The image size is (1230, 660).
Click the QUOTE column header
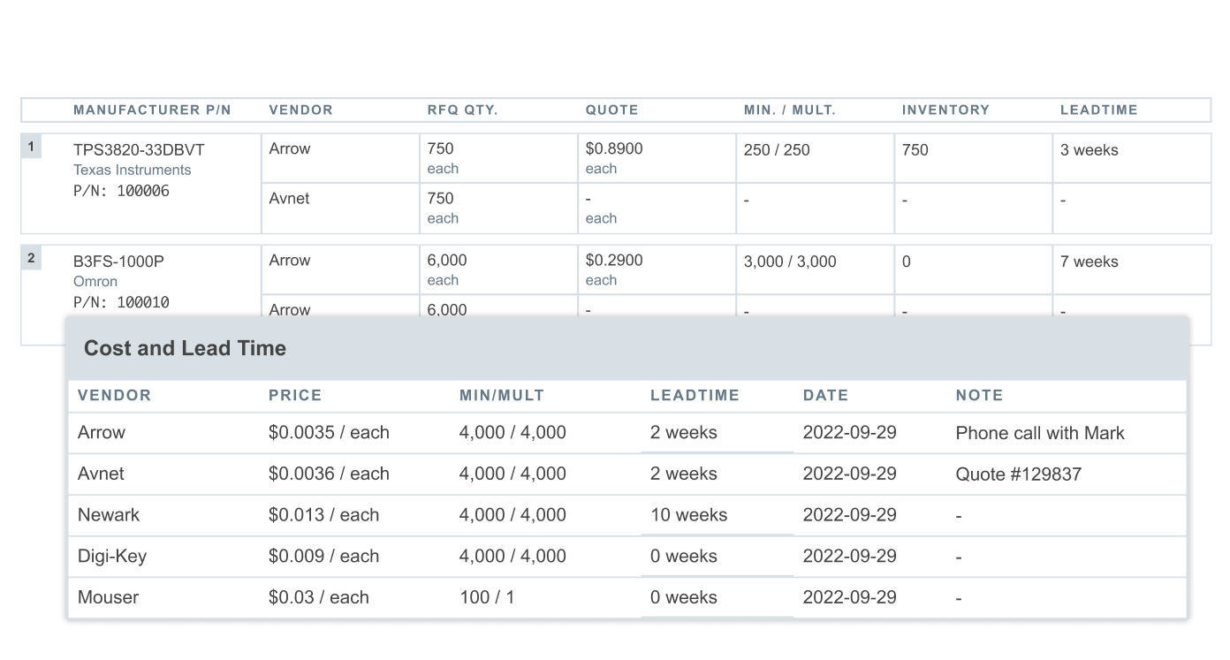611,110
